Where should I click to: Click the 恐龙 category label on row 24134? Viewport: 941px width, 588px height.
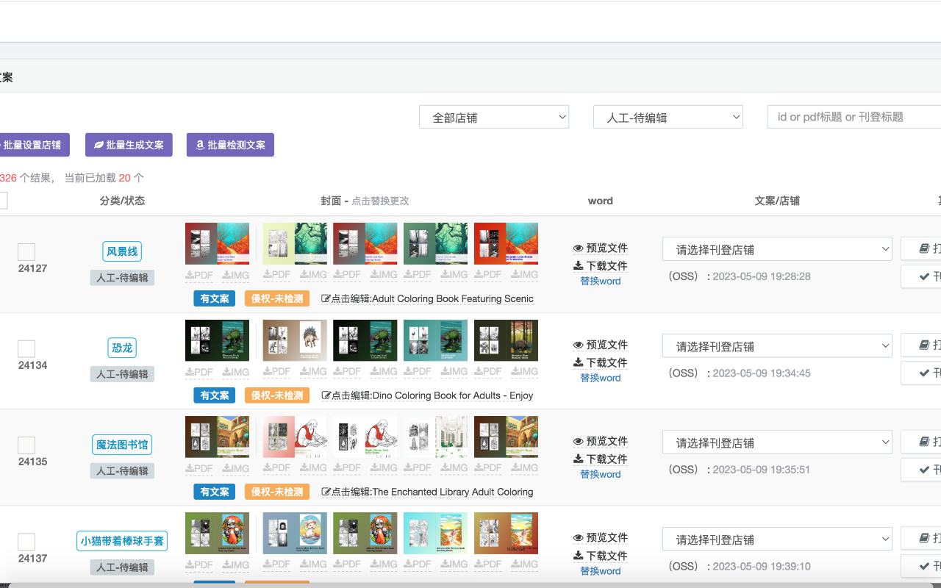(x=122, y=347)
